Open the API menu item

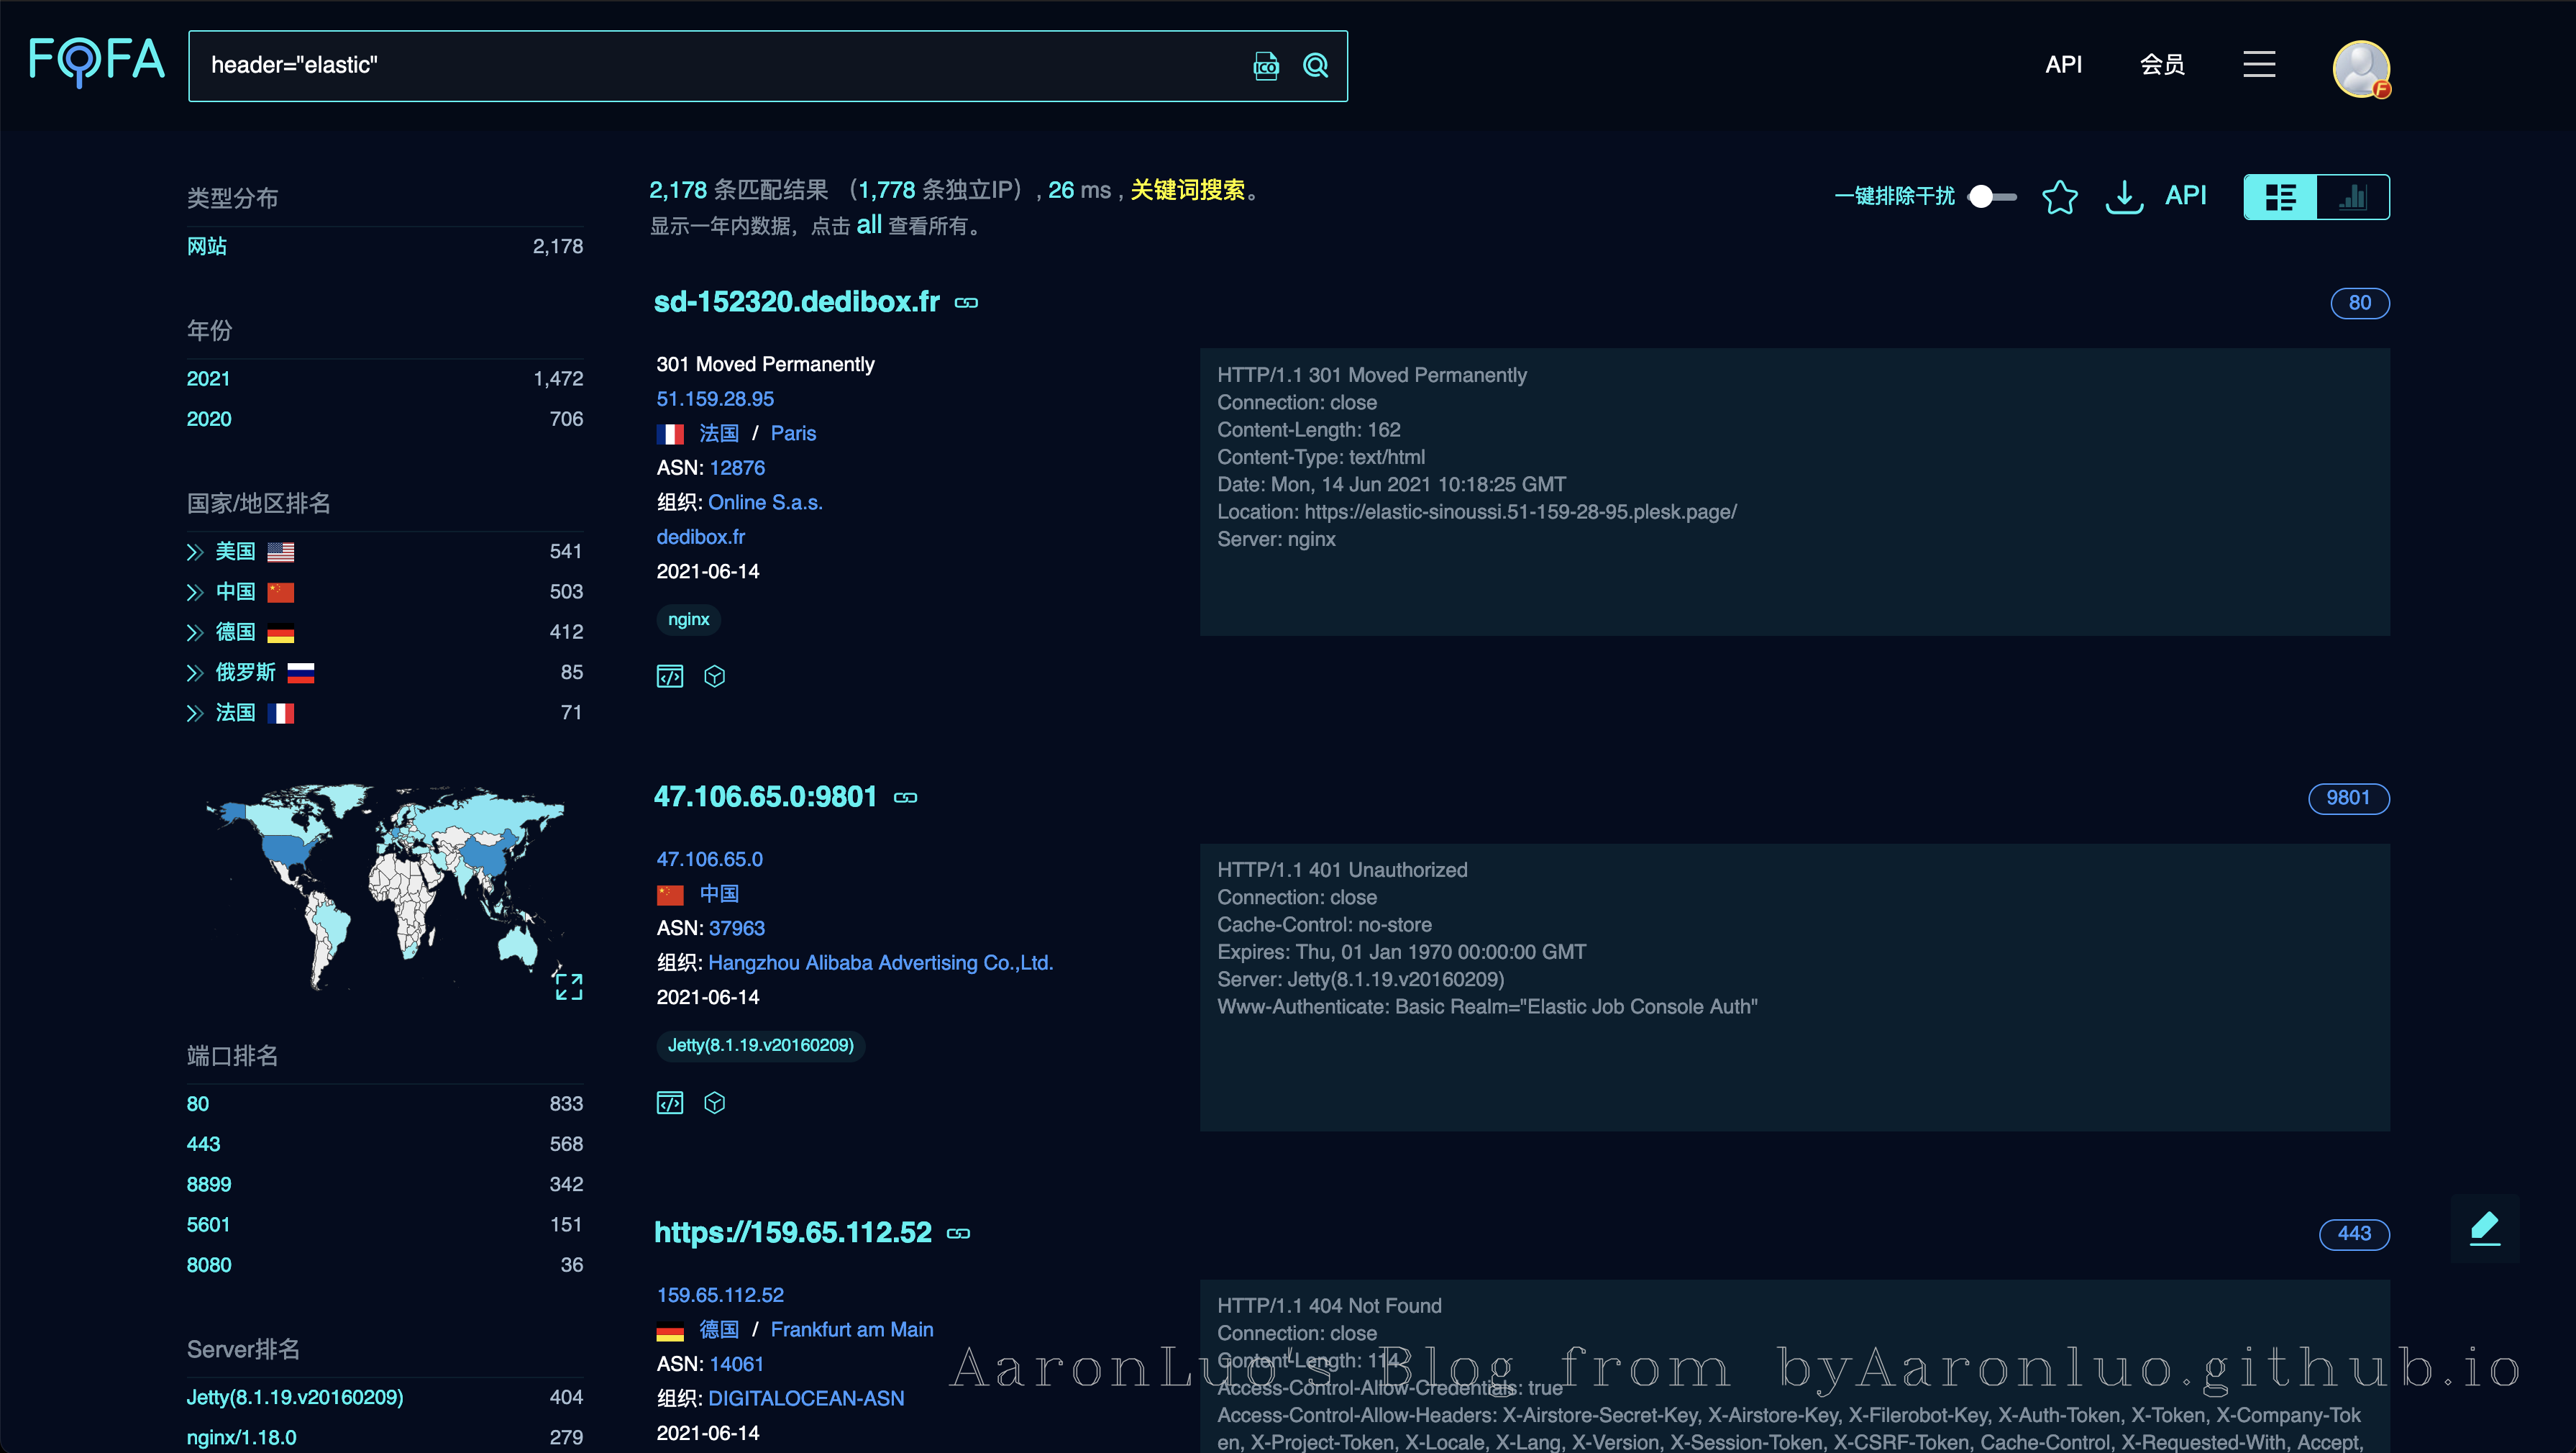pos(2063,64)
